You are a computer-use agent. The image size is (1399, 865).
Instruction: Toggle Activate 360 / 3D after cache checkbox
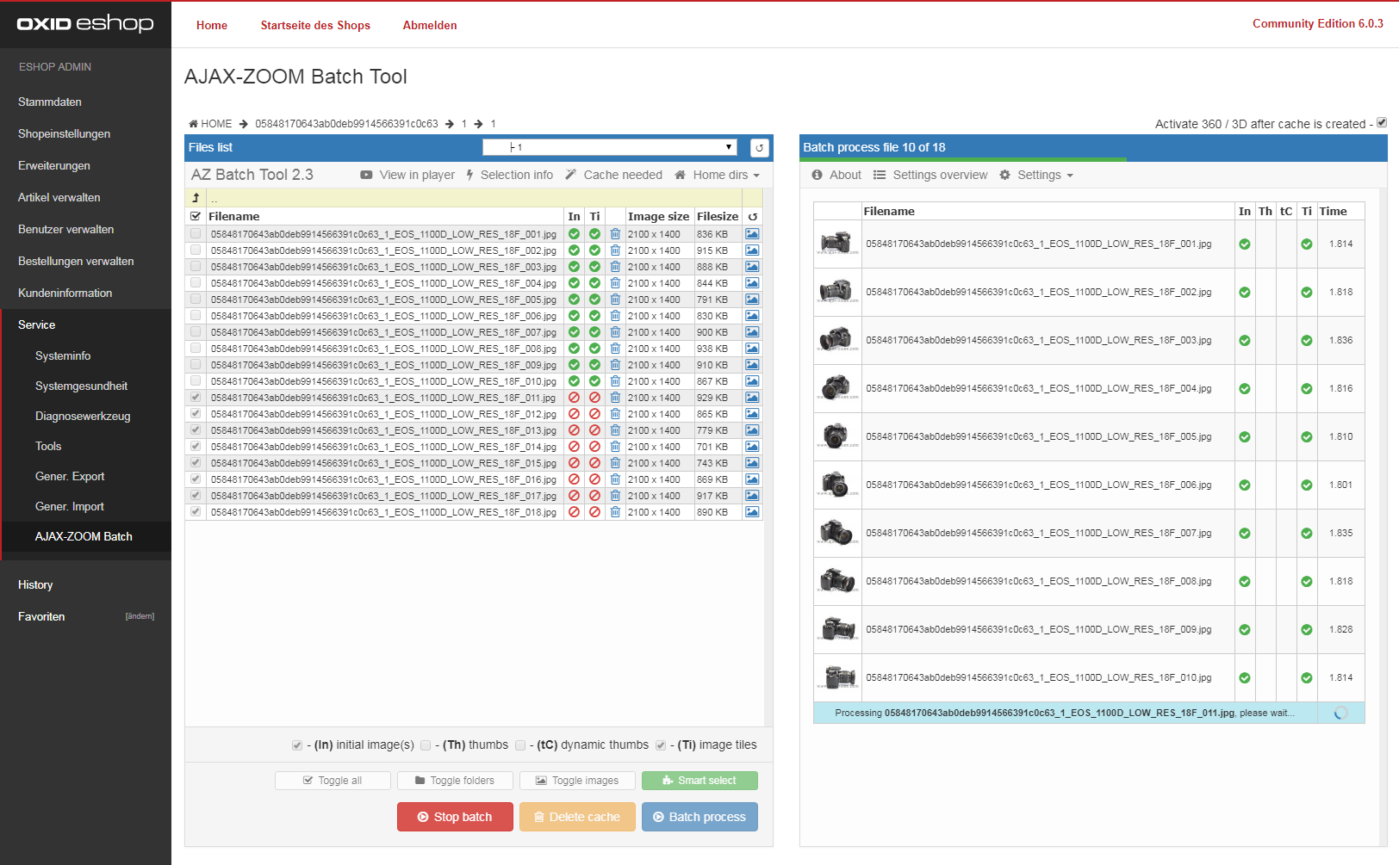pos(1382,123)
